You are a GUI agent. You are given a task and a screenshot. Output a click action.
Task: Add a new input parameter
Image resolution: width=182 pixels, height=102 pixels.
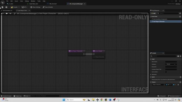coord(181,77)
